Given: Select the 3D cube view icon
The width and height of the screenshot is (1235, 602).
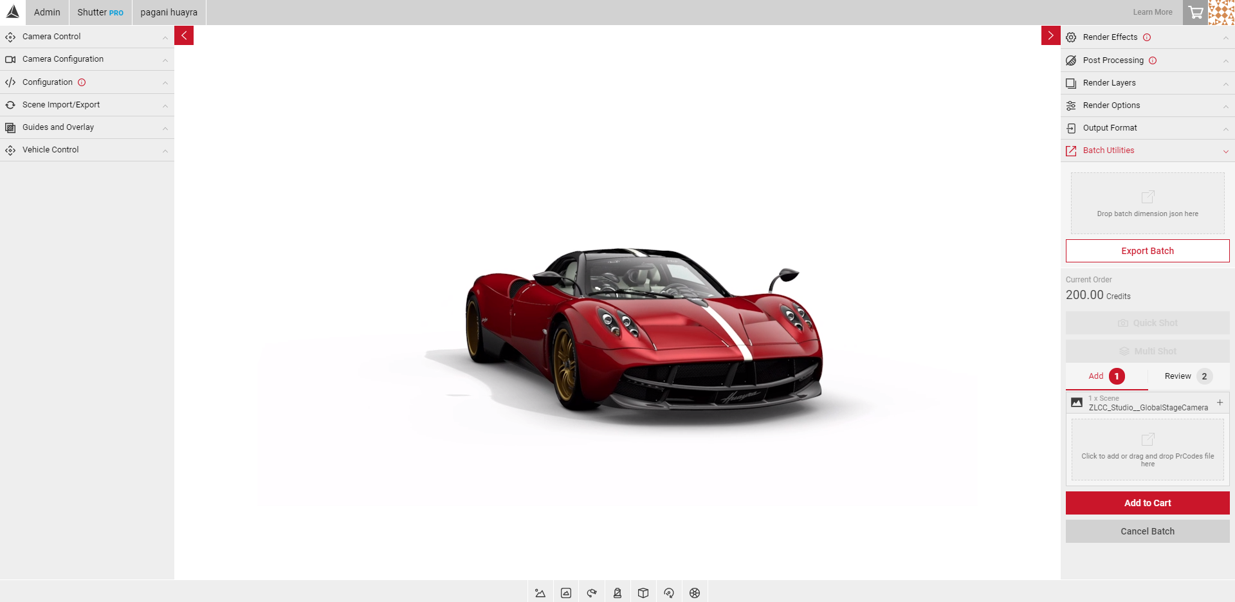Looking at the screenshot, I should click(643, 593).
